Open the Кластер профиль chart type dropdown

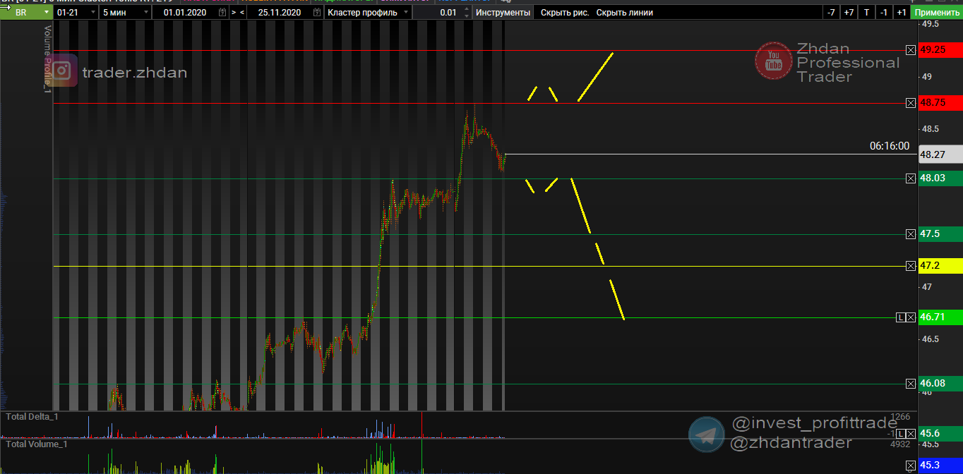367,13
